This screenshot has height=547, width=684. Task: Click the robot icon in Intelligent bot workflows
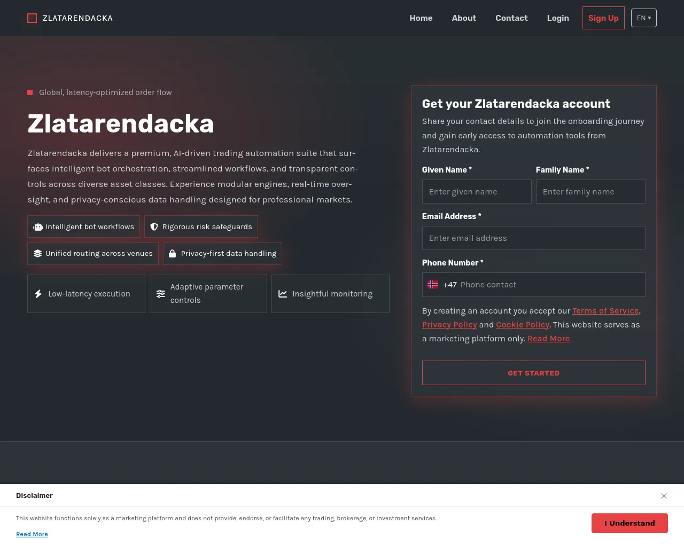(38, 227)
